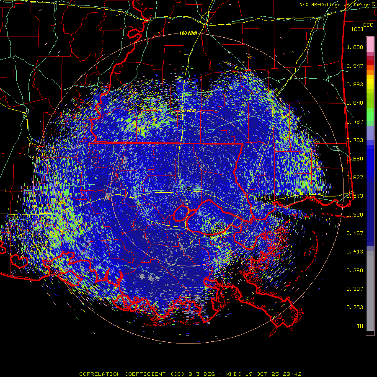The image size is (377, 377).
Task: Click the 0.413 color scale label
Action: [355, 252]
